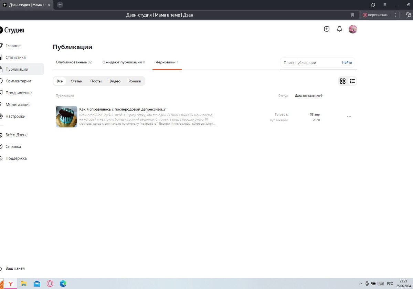Open draft 'Как я справляюсь с послеродовой депрессией..?'
Image resolution: width=413 pixels, height=289 pixels.
coord(122,109)
